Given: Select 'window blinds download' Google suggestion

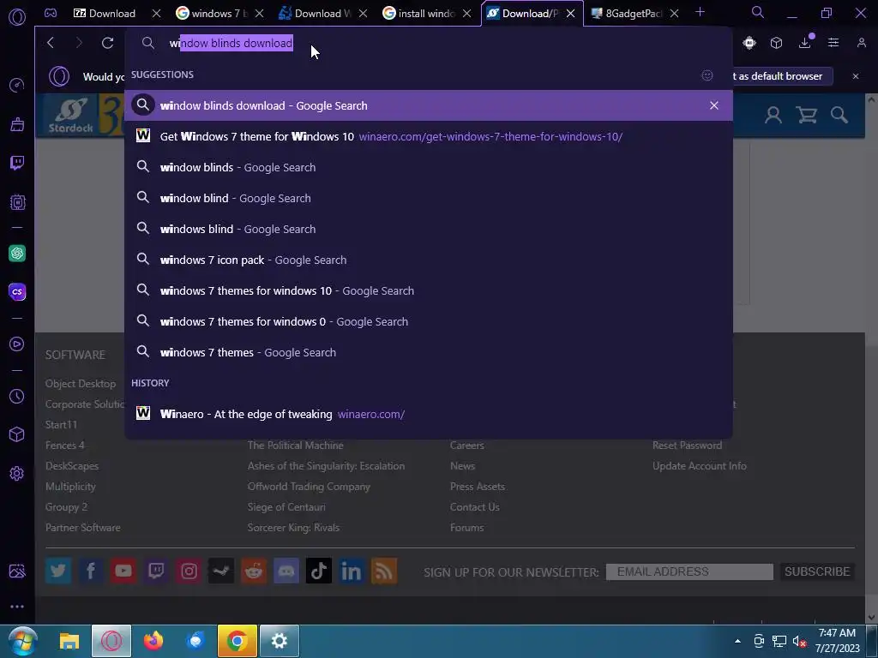Looking at the screenshot, I should pyautogui.click(x=429, y=105).
